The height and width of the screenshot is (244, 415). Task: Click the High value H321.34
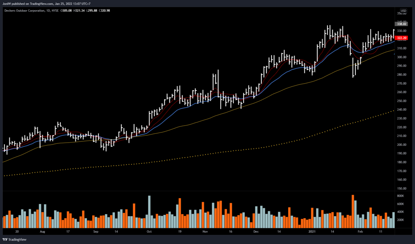click(80, 11)
